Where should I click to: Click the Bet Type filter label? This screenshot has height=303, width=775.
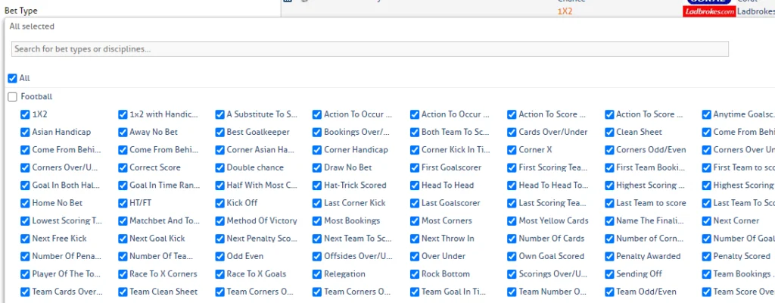point(21,11)
